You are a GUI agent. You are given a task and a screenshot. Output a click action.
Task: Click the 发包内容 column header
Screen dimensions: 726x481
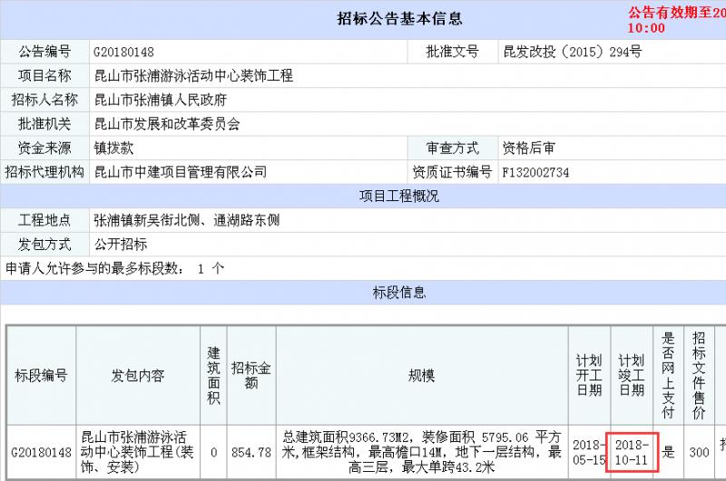[x=138, y=375]
